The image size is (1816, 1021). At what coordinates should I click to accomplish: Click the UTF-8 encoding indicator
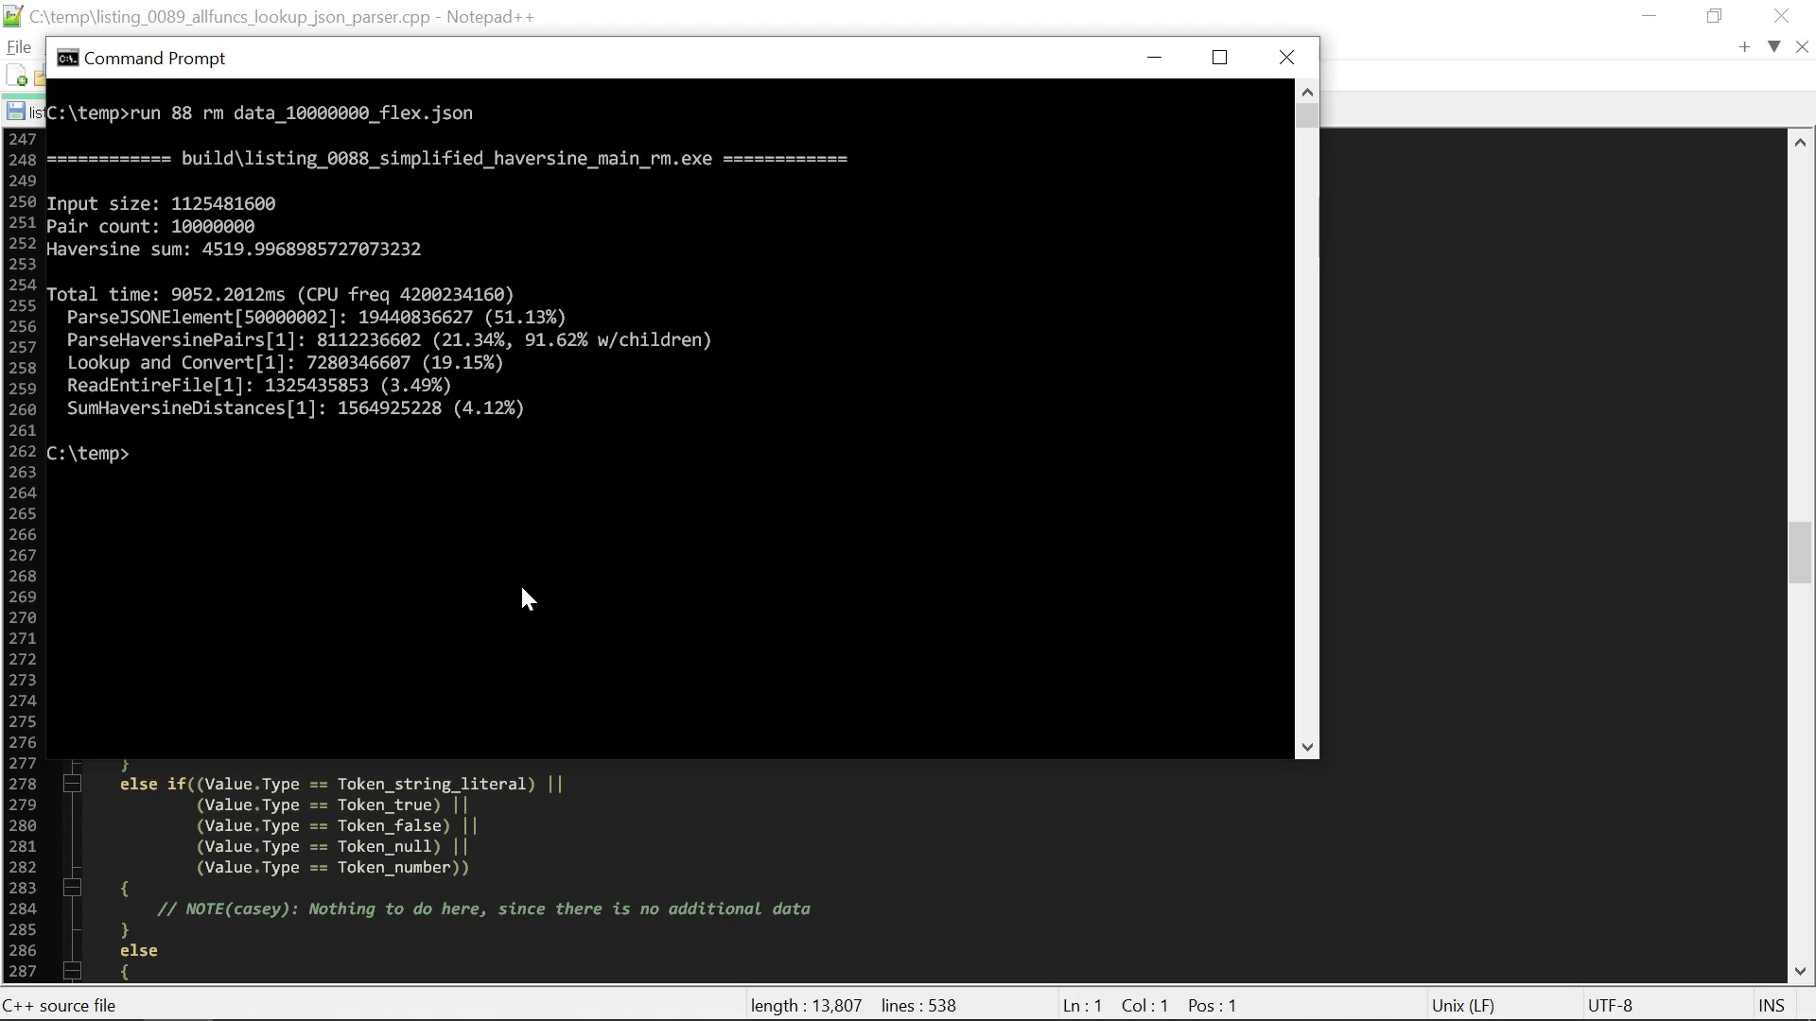(x=1611, y=1005)
